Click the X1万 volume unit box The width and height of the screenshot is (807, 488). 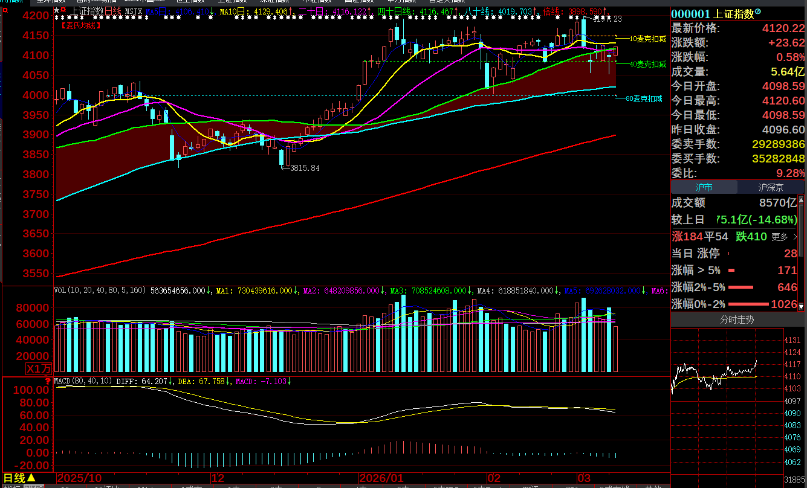click(x=39, y=369)
